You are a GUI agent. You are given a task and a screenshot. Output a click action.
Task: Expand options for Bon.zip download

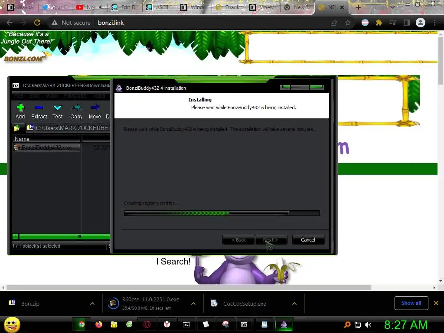point(92,304)
